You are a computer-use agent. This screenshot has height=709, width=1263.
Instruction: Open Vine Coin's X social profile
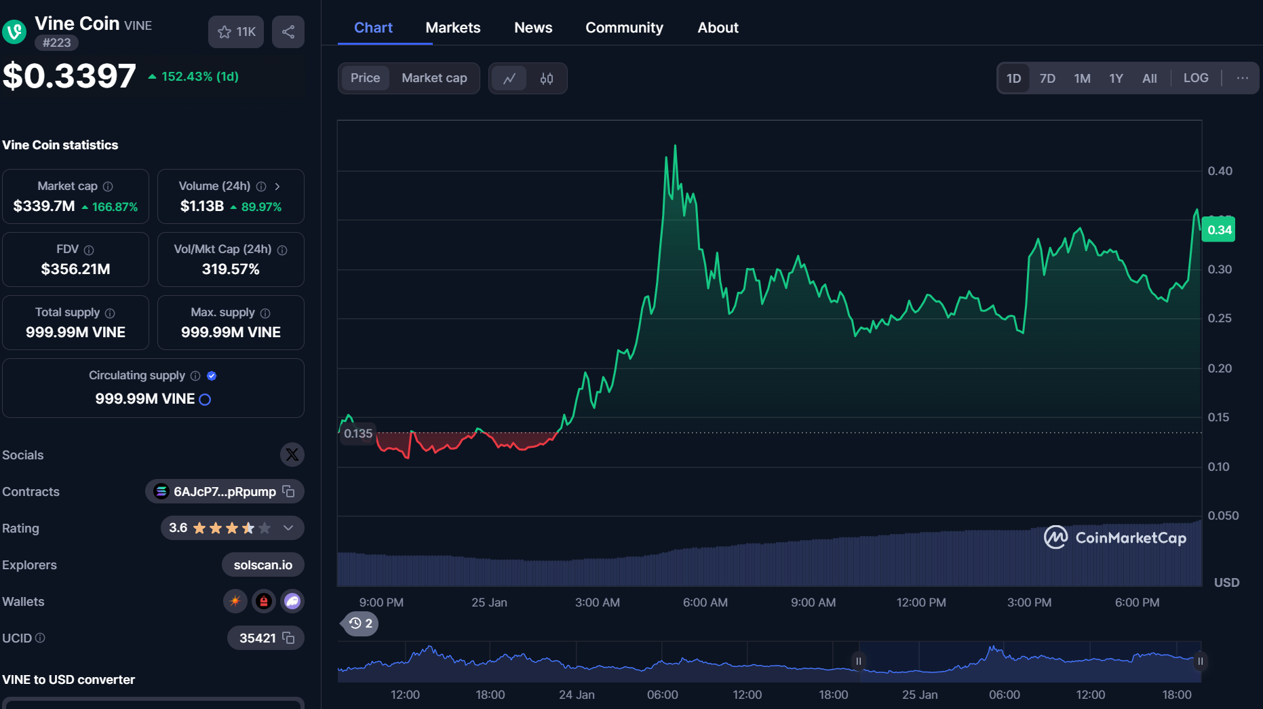292,455
